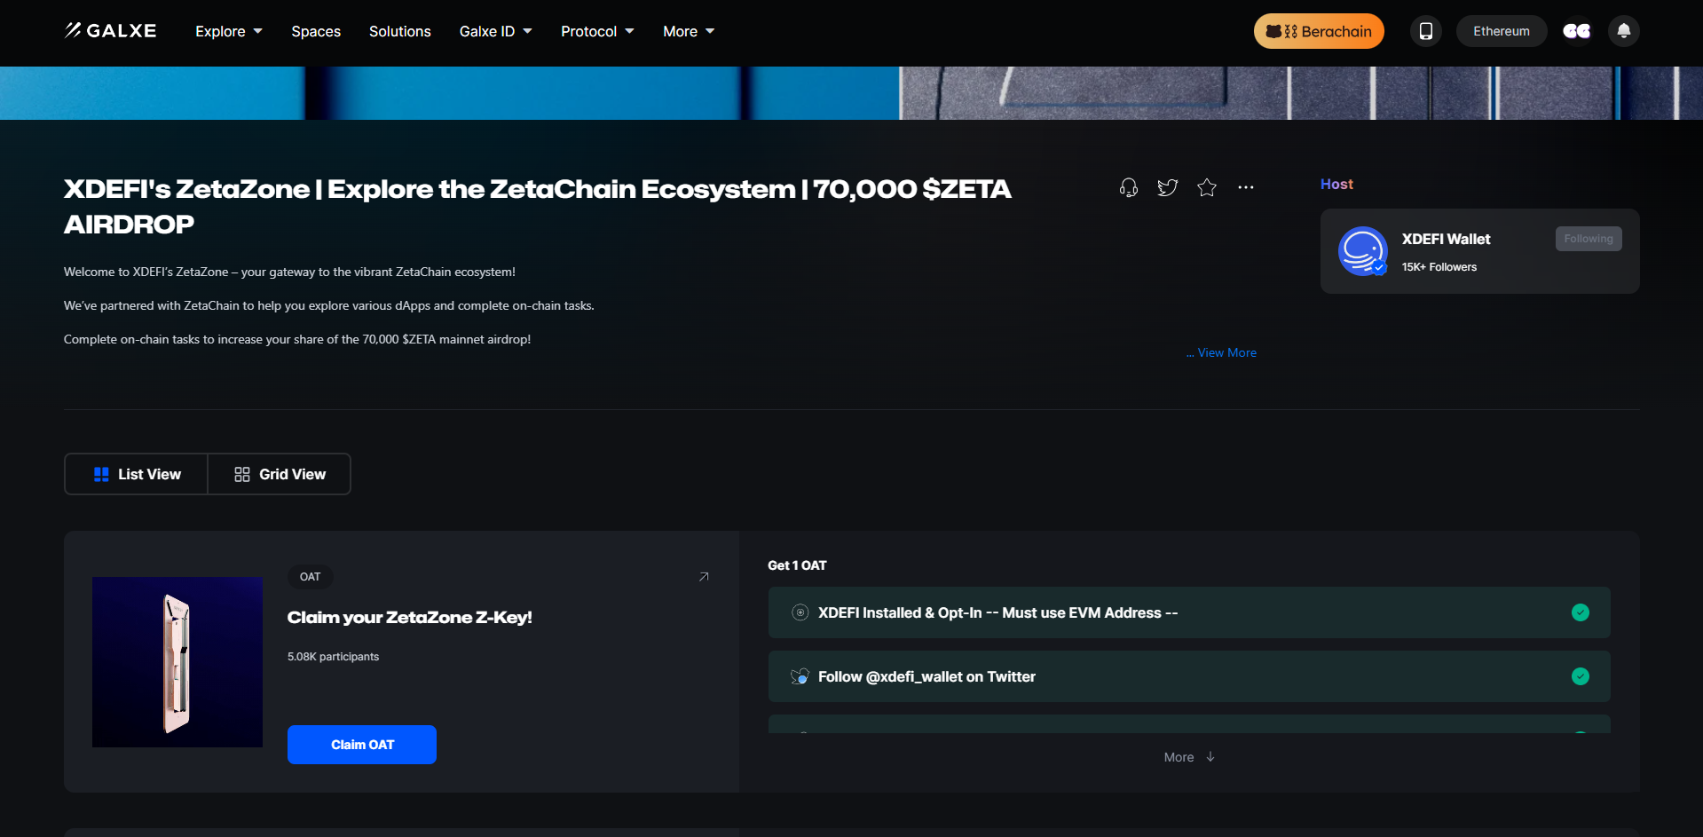Image resolution: width=1703 pixels, height=837 pixels.
Task: Open the Claim your ZetaZone Z-Key arrow icon
Action: click(x=704, y=577)
